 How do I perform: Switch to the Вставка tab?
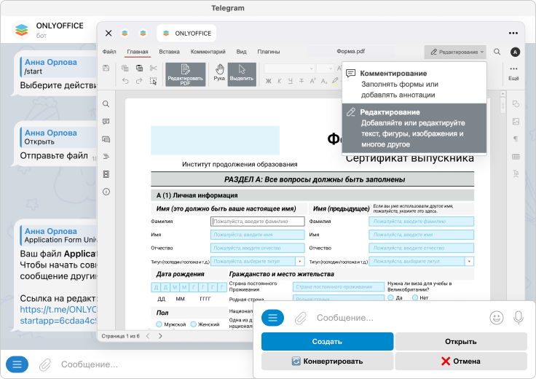coord(169,52)
